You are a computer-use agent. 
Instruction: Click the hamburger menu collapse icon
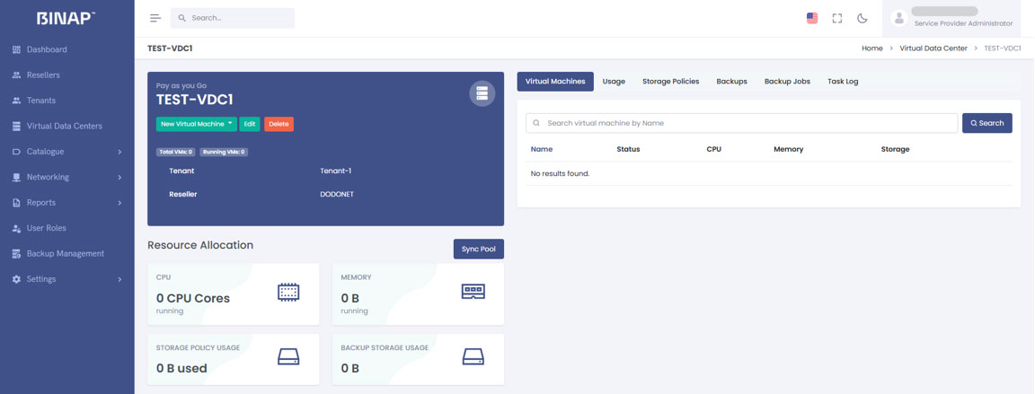(x=155, y=18)
